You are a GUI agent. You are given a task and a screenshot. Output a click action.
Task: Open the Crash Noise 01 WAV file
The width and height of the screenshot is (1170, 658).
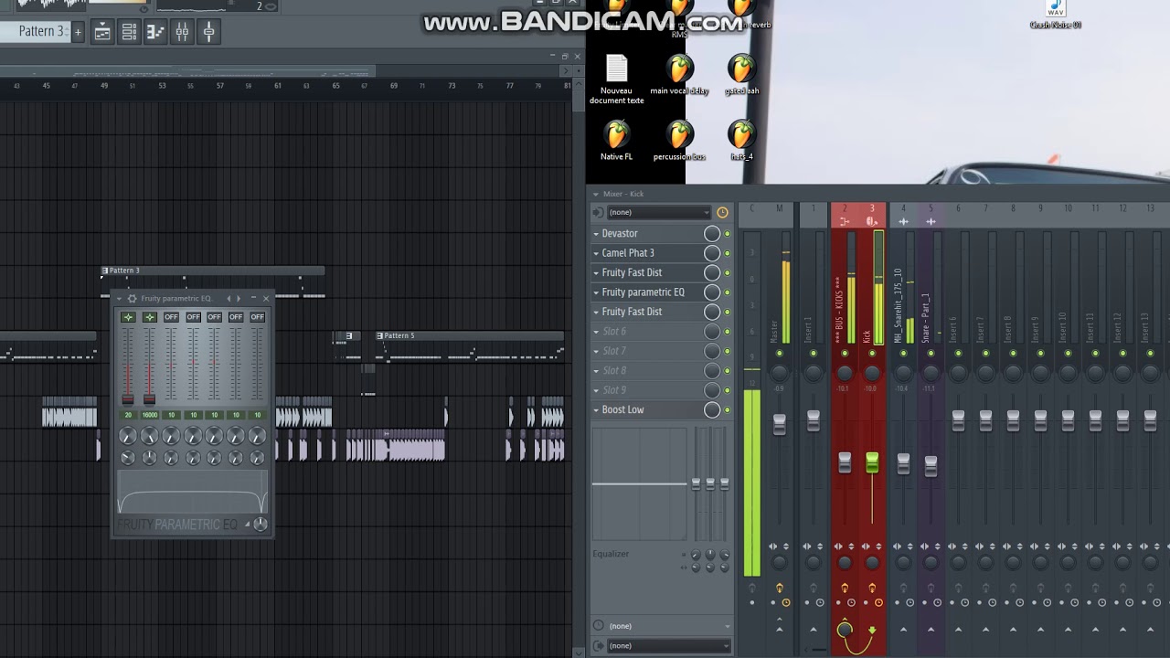coord(1056,15)
